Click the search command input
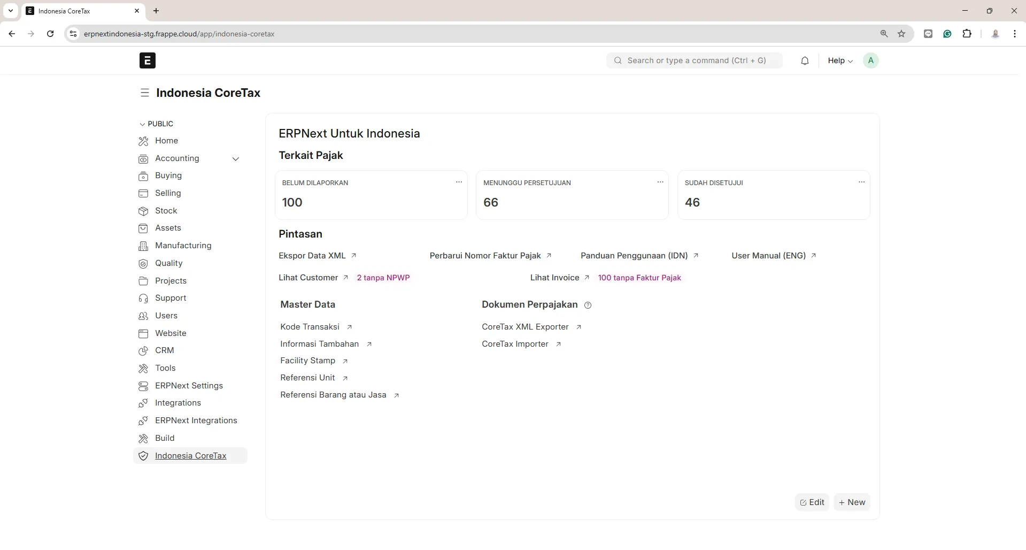The image size is (1026, 550). pyautogui.click(x=695, y=60)
